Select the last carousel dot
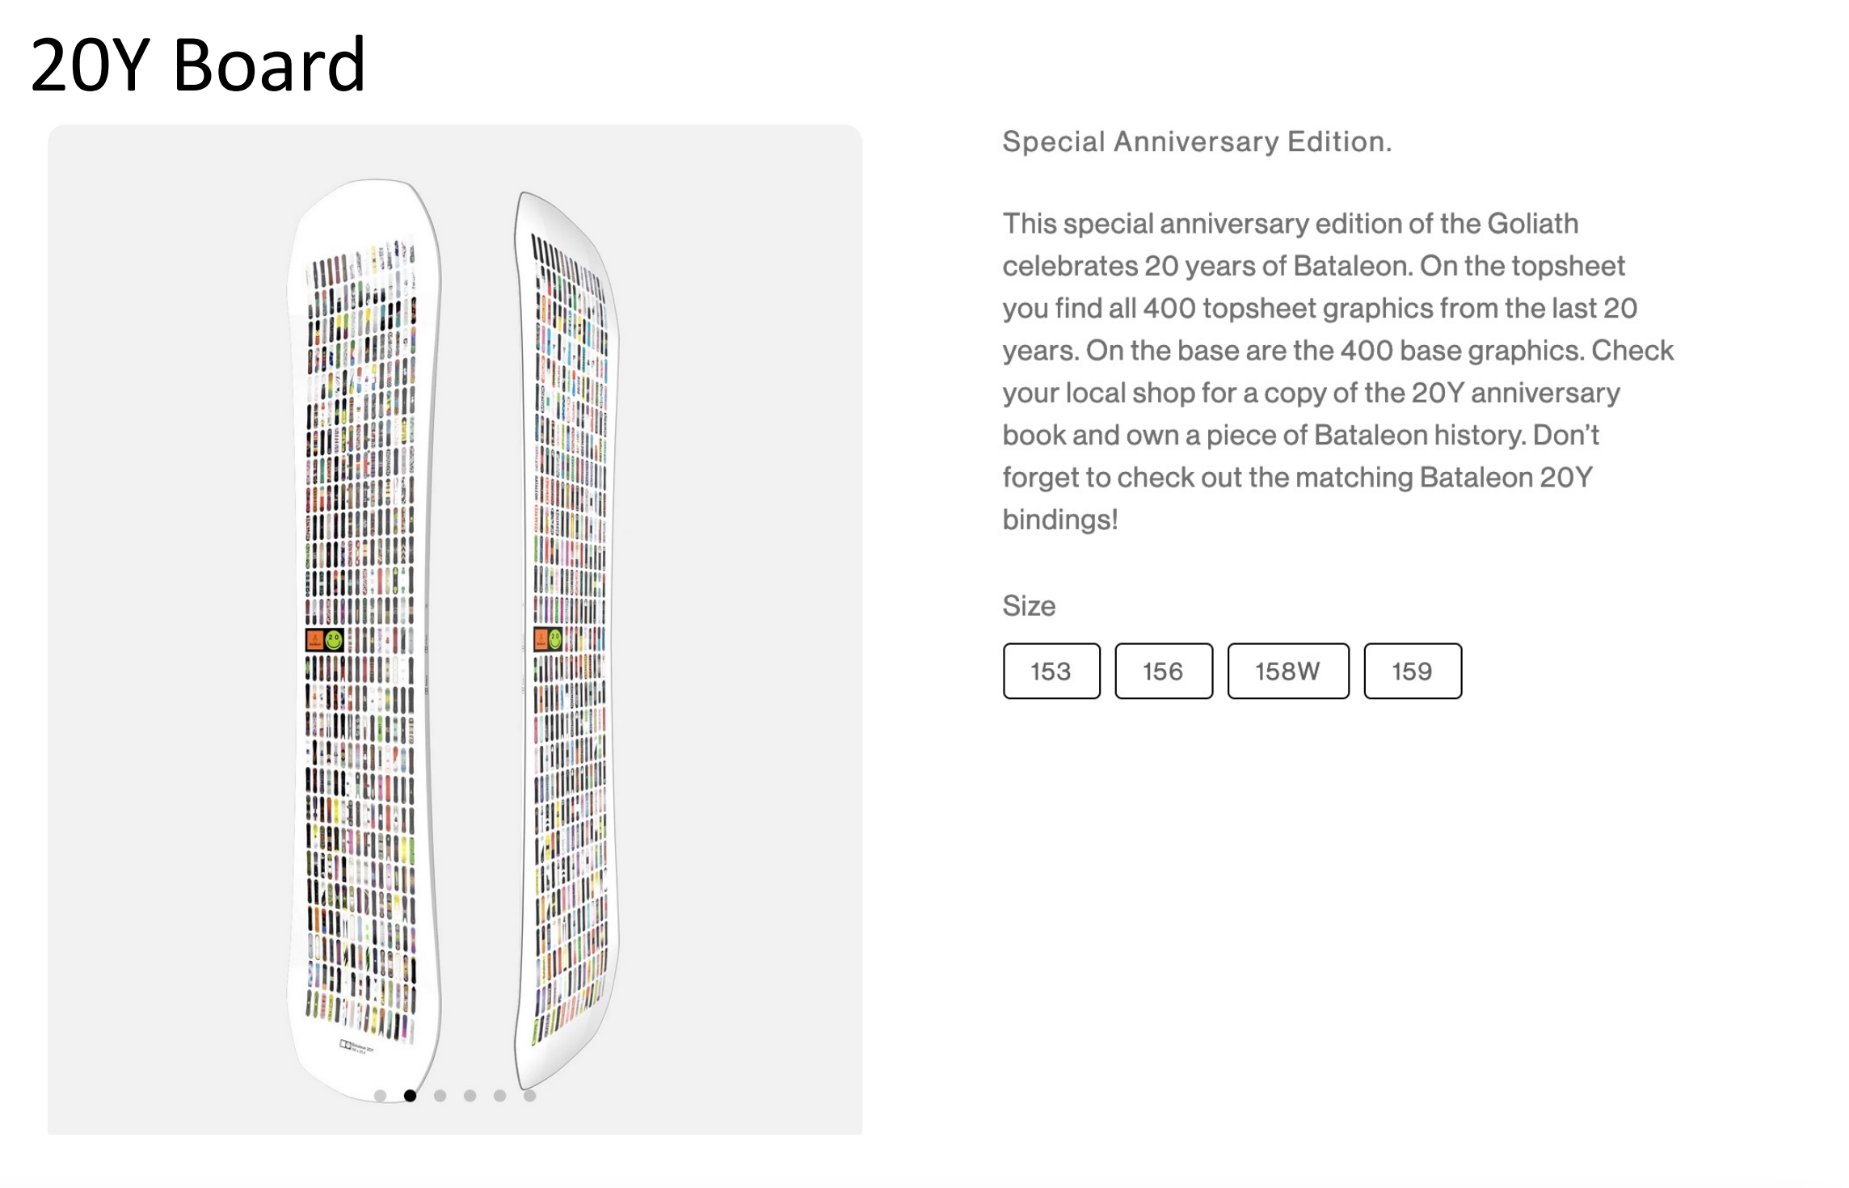 (x=530, y=1096)
